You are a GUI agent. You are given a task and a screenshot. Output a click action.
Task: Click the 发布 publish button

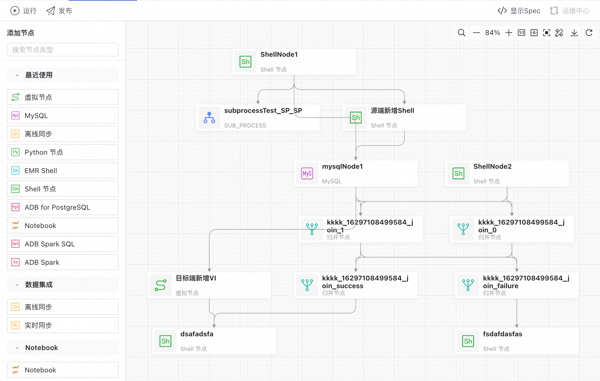click(x=59, y=11)
